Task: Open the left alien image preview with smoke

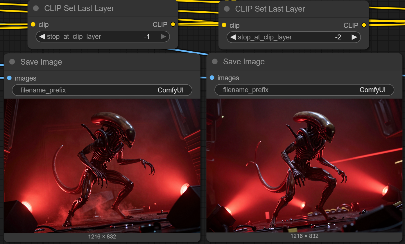Action: point(102,166)
